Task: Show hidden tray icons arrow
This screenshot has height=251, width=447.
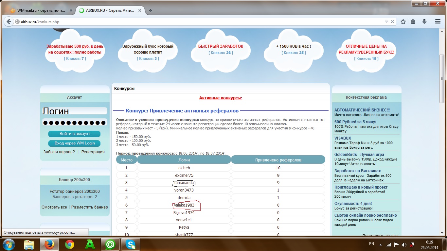Action: (381, 244)
